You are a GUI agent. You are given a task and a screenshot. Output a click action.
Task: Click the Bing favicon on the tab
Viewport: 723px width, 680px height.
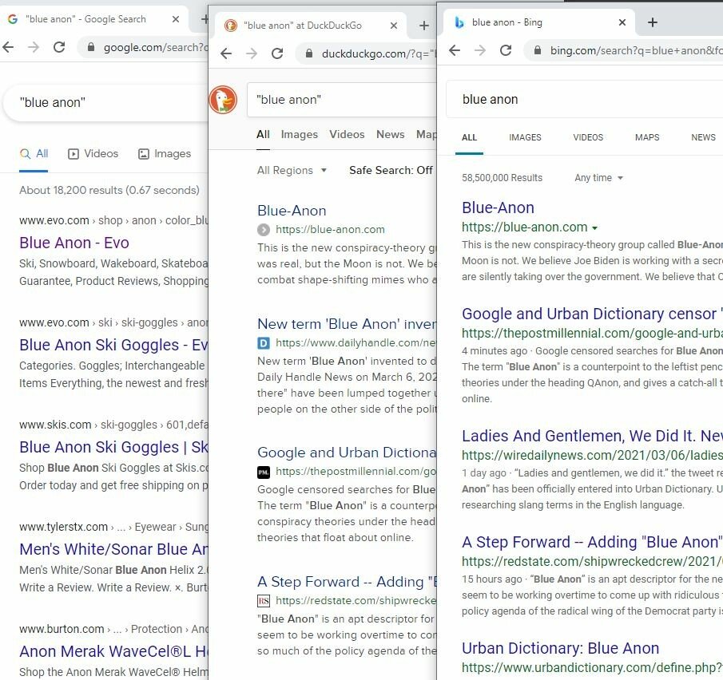tap(459, 22)
